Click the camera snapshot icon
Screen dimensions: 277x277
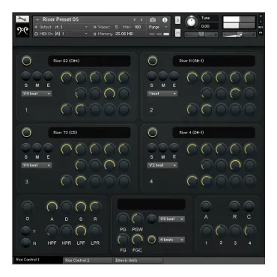point(153,19)
